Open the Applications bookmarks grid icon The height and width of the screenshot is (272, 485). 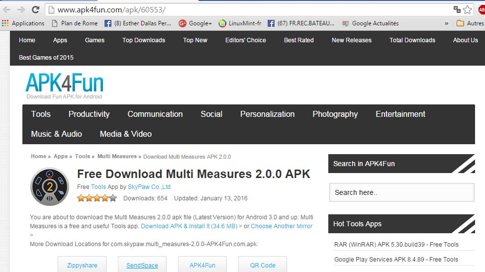click(x=5, y=23)
